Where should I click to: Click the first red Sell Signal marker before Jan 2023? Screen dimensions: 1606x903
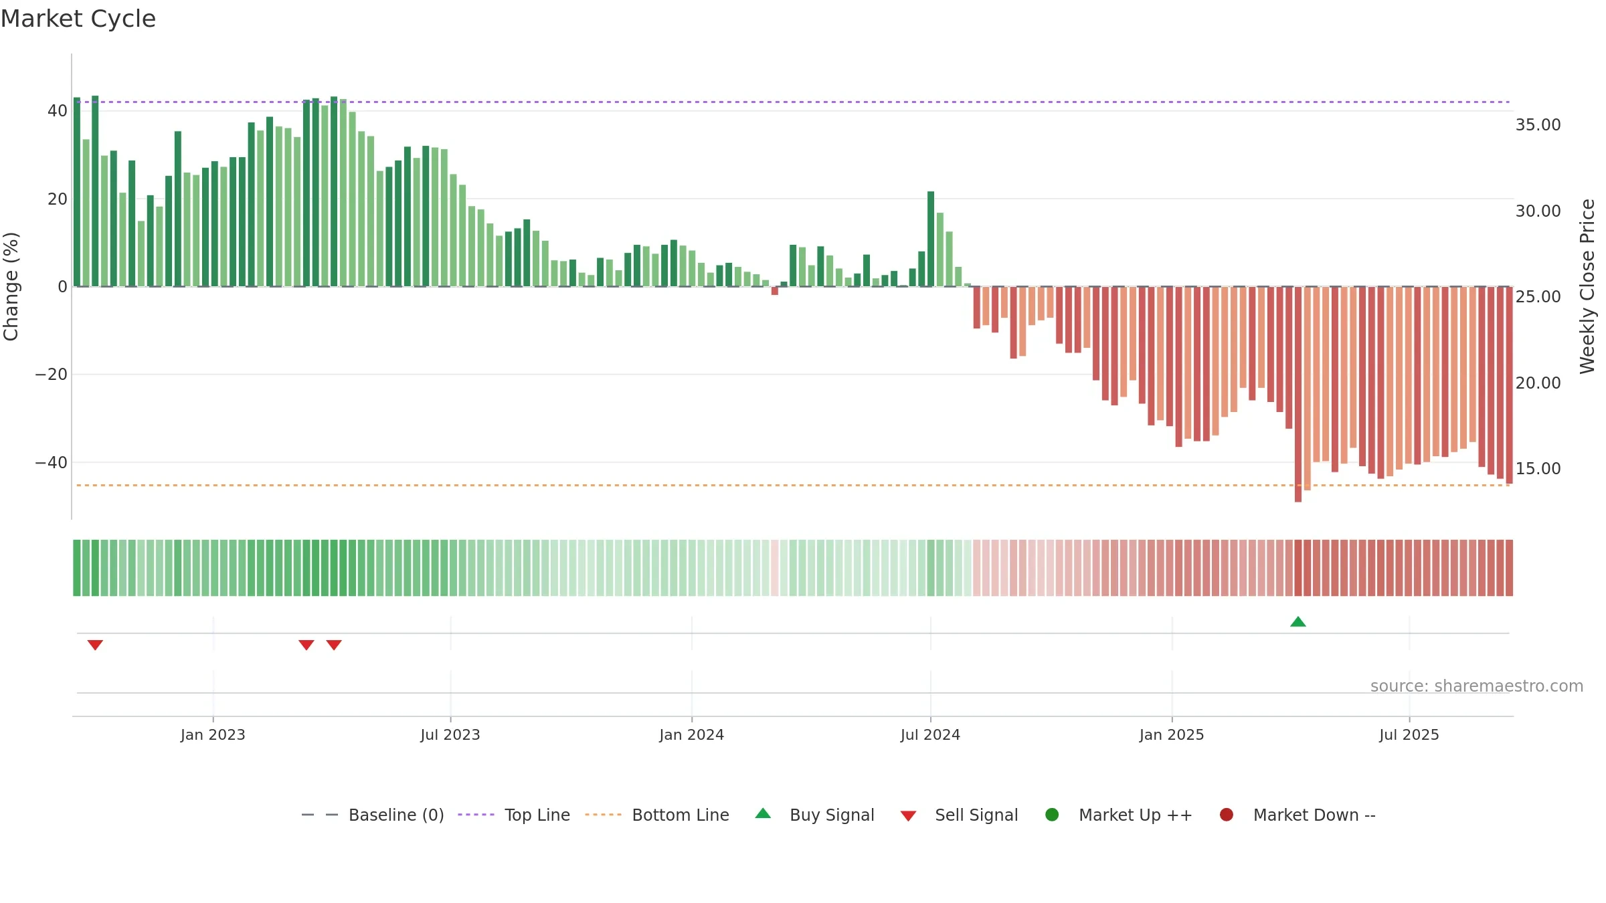95,645
